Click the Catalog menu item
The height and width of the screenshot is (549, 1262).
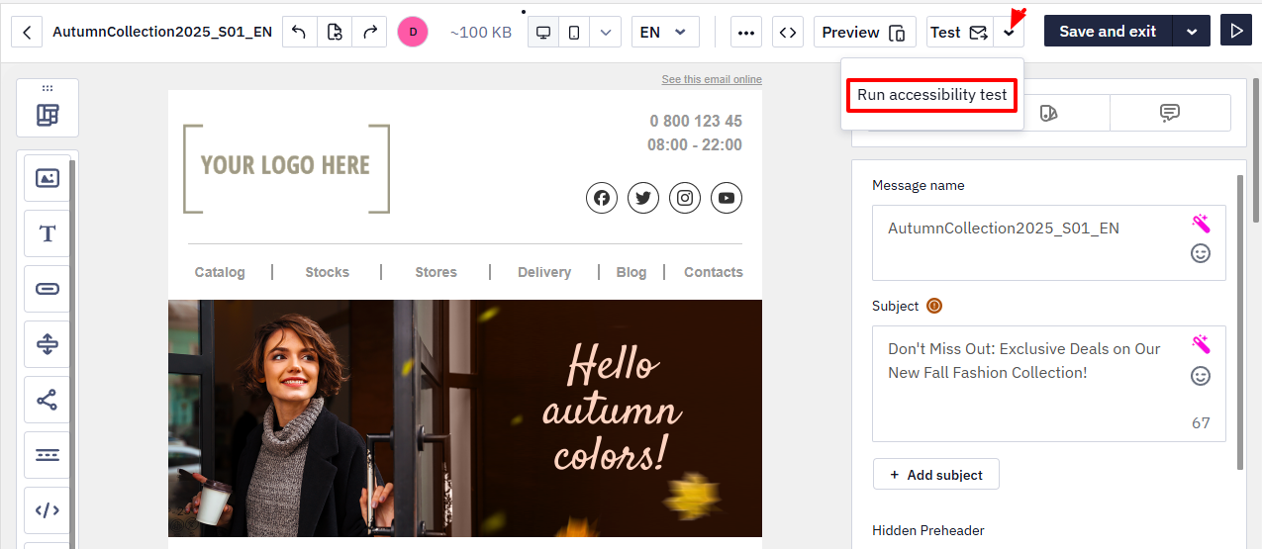220,272
